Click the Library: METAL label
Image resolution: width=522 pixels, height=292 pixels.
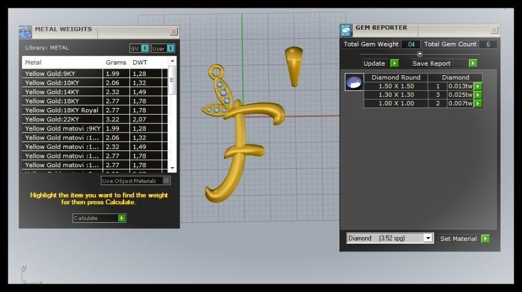click(x=47, y=48)
